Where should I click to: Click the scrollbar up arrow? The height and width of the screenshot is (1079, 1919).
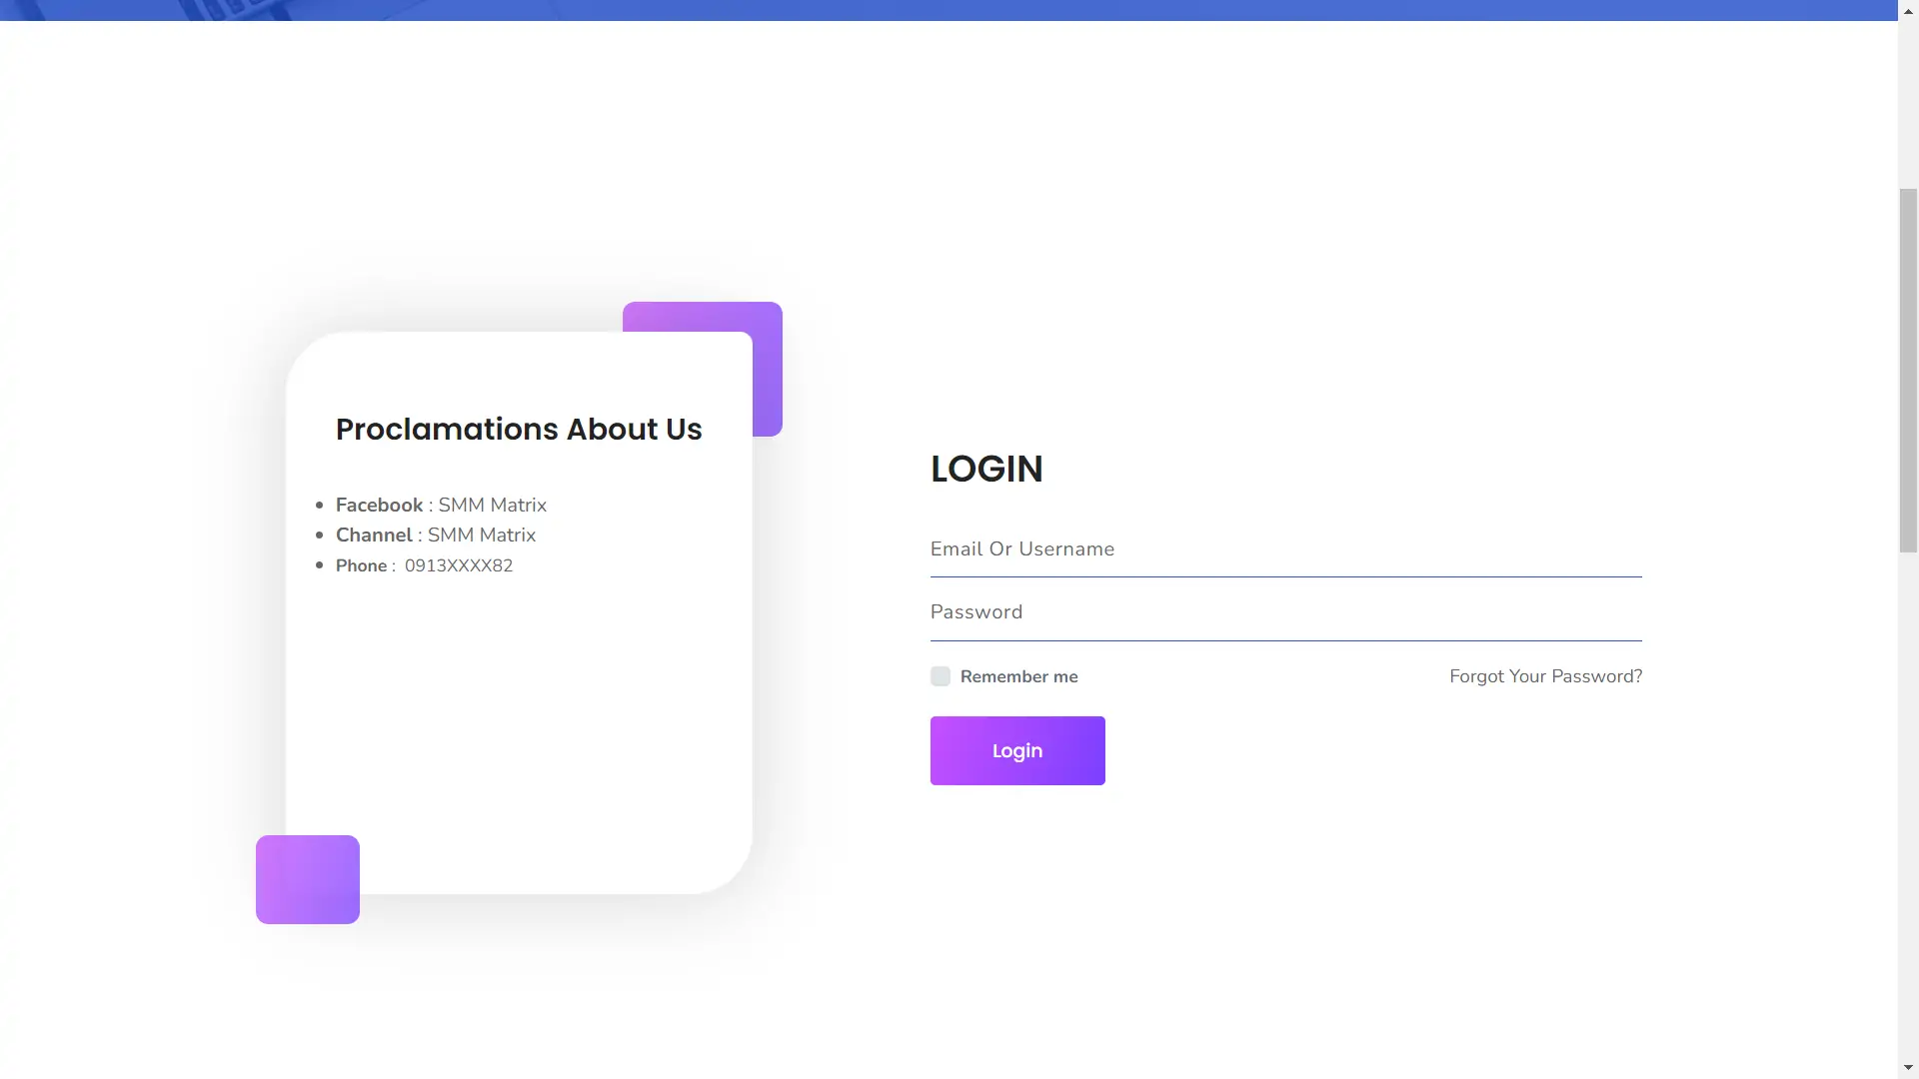(x=1908, y=9)
